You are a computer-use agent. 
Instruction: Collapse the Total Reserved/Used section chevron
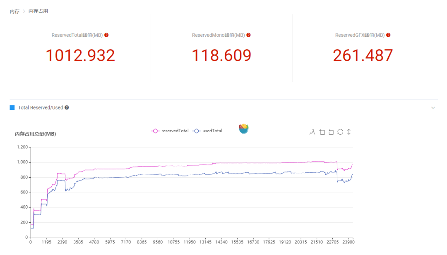tap(433, 108)
